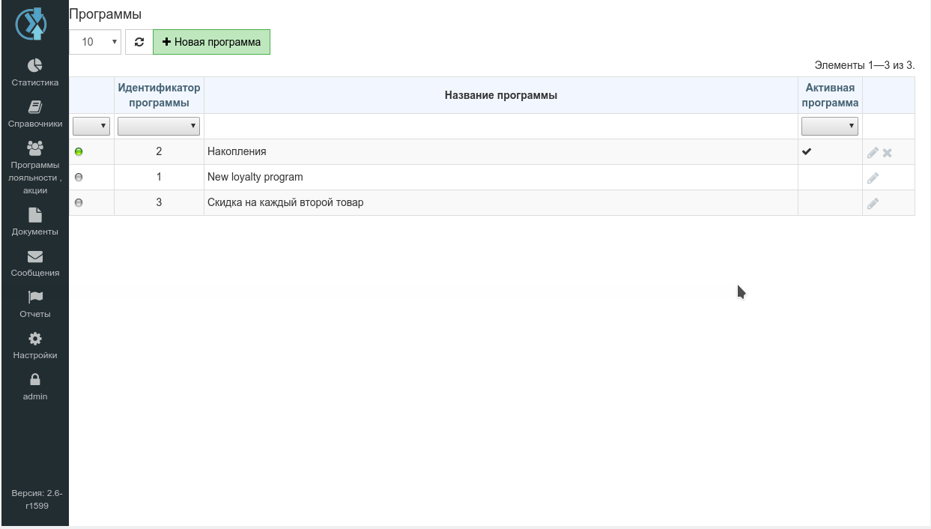Click the New loyalty program name
This screenshot has height=529, width=931.
click(x=255, y=177)
